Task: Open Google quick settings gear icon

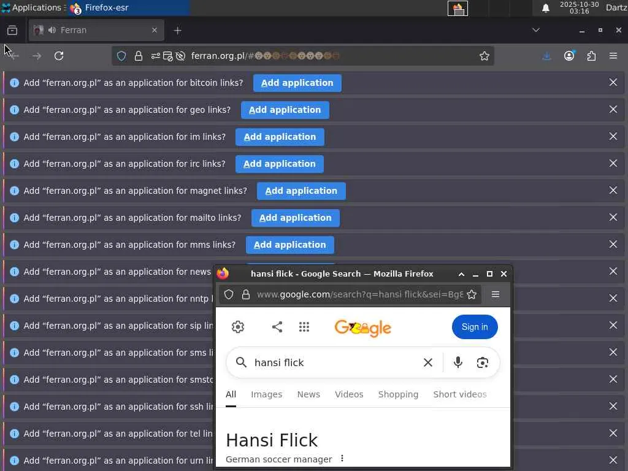Action: pos(238,327)
